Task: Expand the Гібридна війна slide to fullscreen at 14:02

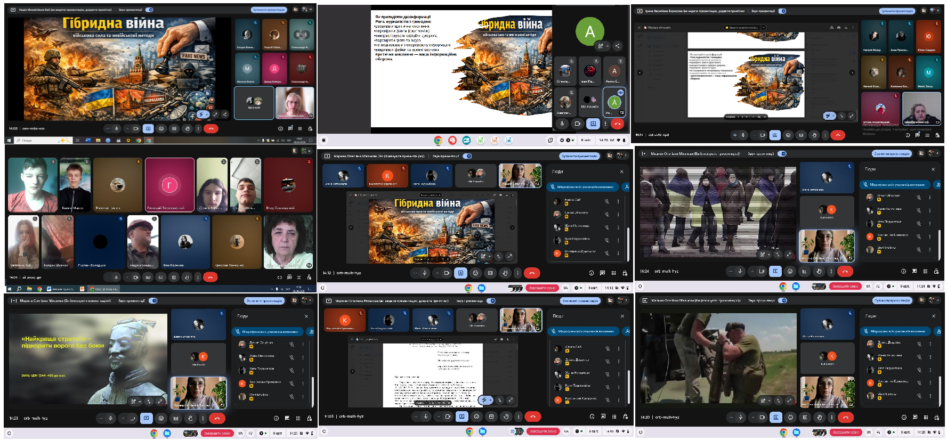Action: (x=215, y=114)
